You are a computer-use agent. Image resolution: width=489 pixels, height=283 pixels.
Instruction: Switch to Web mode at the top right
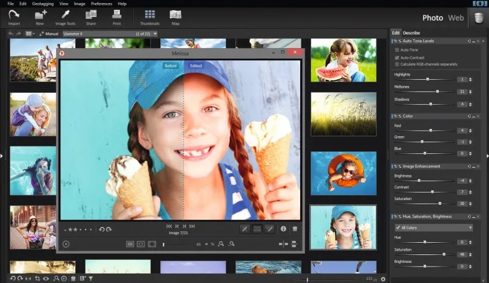pos(456,18)
